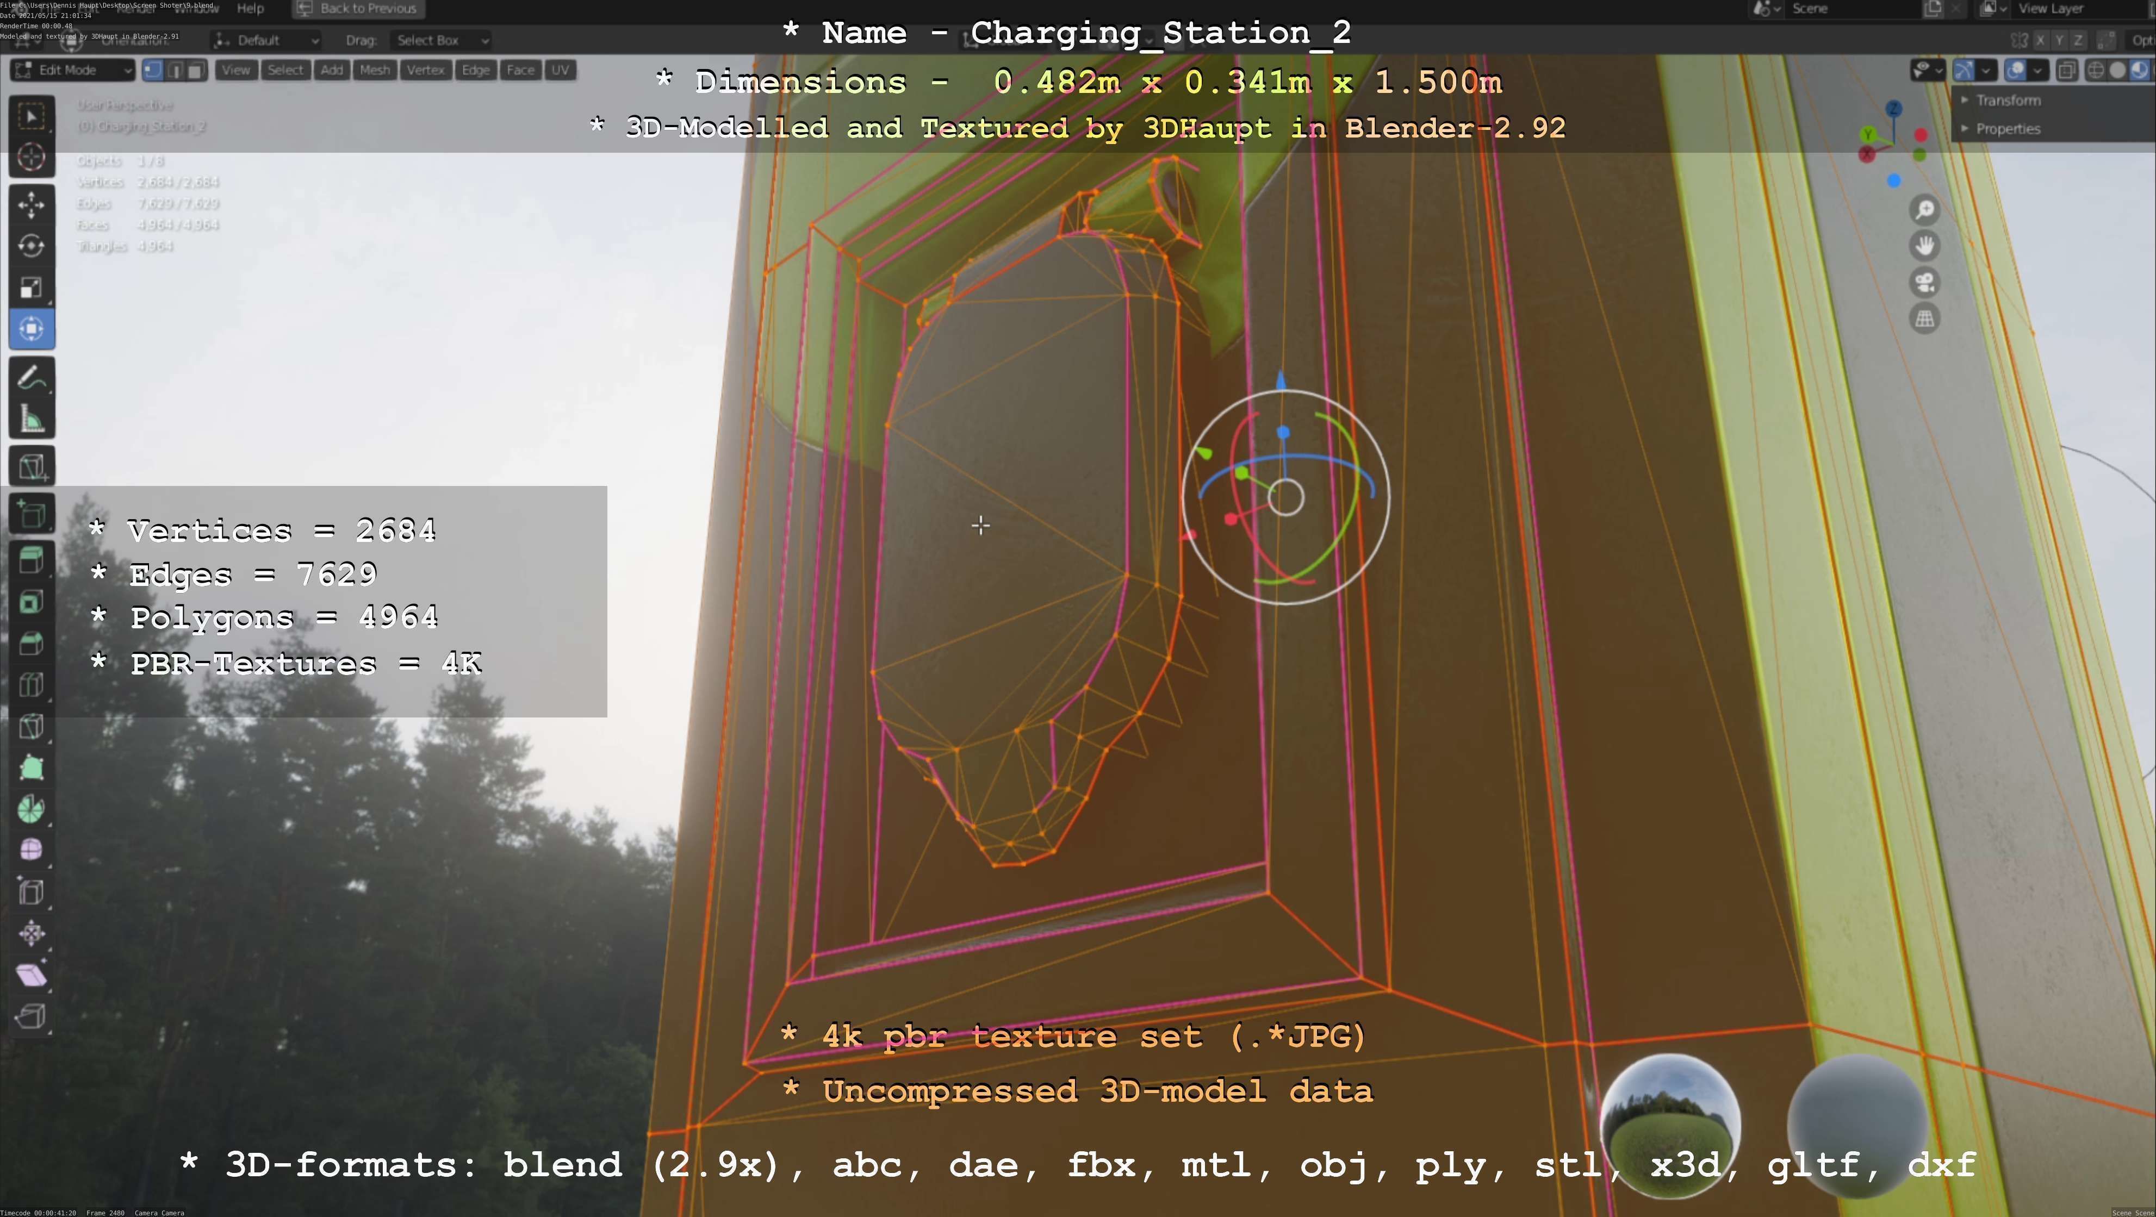Toggle X-ray display button
Image resolution: width=2156 pixels, height=1217 pixels.
2066,70
